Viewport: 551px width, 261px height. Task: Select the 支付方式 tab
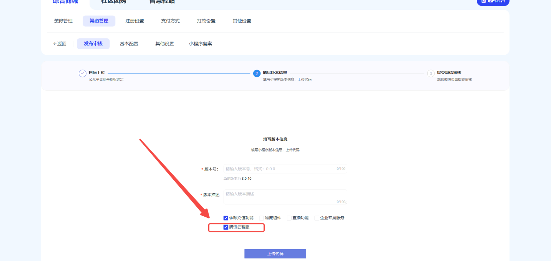[170, 21]
